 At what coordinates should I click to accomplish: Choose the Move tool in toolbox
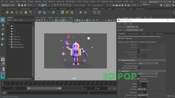tap(2, 34)
